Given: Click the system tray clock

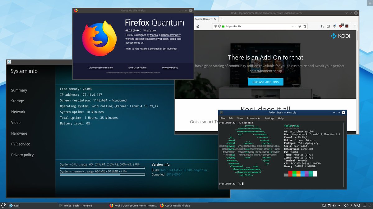Looking at the screenshot, I should (x=352, y=205).
